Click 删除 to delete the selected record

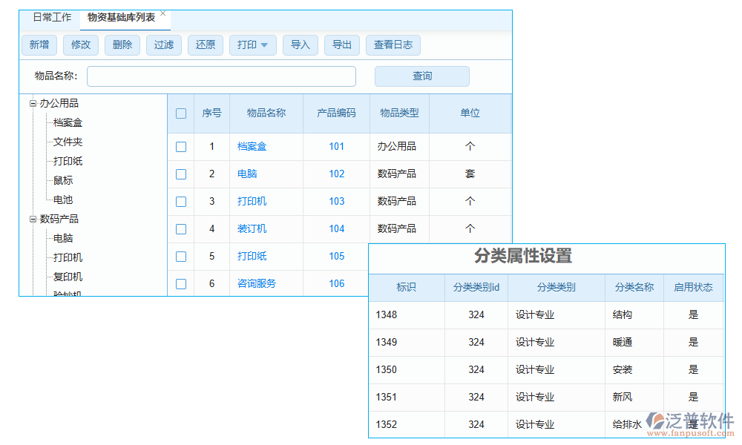click(x=122, y=44)
